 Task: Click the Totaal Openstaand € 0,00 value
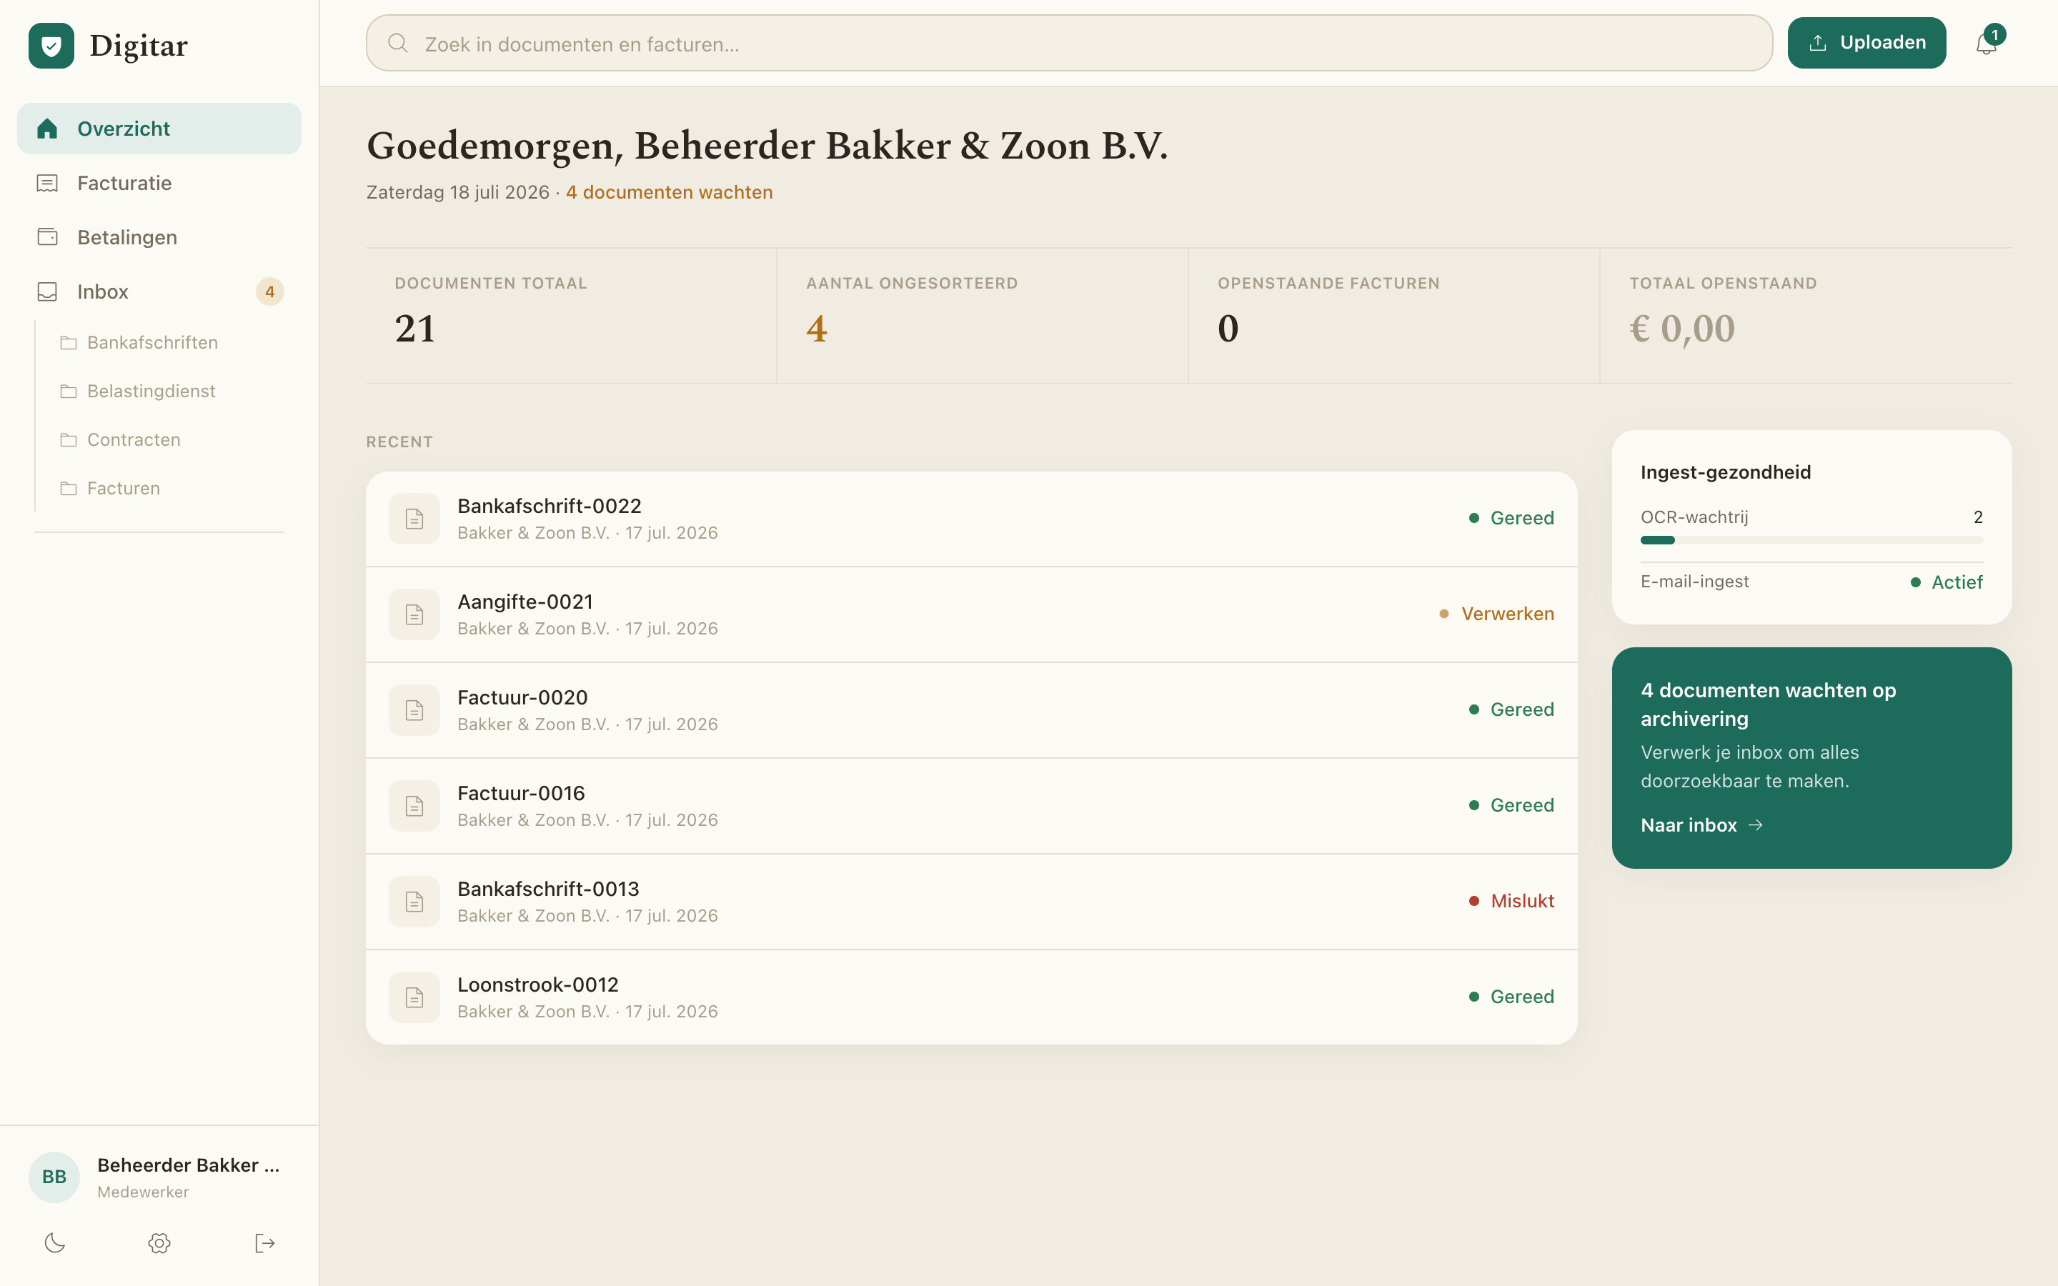[x=1681, y=329]
